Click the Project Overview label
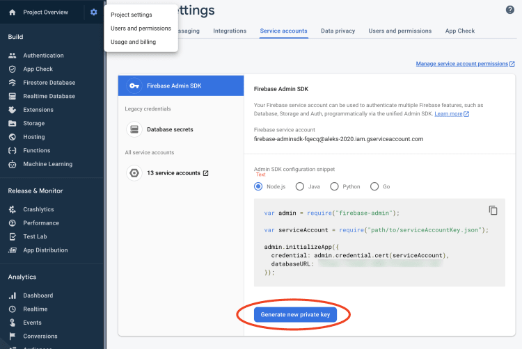This screenshot has width=522, height=349. 46,13
